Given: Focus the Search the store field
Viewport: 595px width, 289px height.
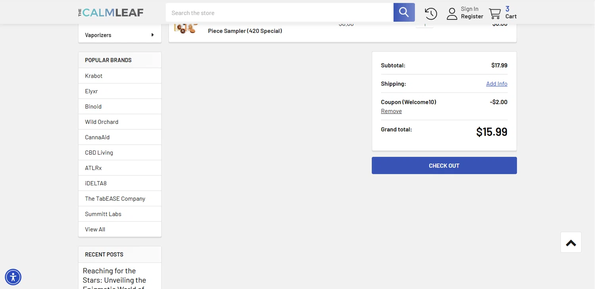Looking at the screenshot, I should click(279, 13).
